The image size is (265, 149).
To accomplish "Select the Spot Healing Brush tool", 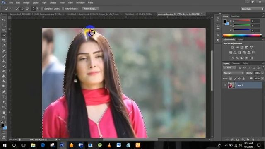I will coord(4,50).
